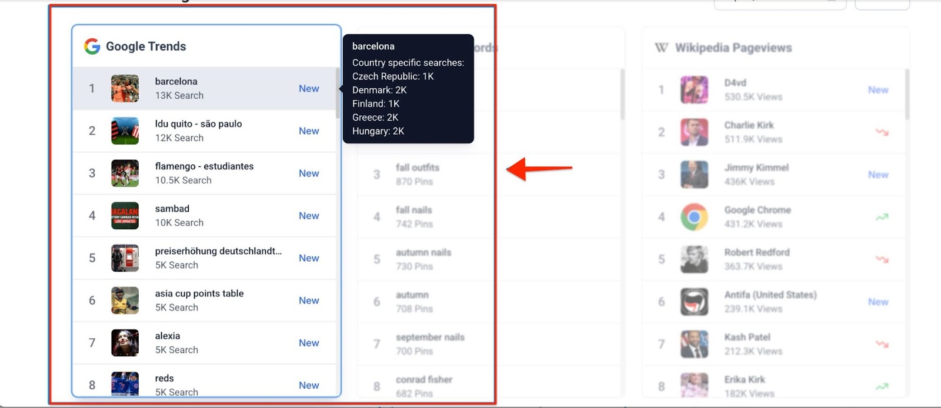Click Robert Redford's downward trend arrow
941x408 pixels.
[x=882, y=259]
